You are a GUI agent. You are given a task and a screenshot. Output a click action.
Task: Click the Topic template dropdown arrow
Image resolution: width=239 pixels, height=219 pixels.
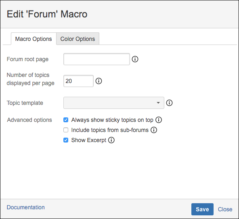coord(158,103)
